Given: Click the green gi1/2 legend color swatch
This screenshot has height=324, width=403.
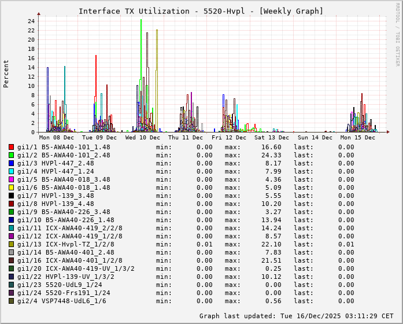Looking at the screenshot, I should tap(11, 155).
